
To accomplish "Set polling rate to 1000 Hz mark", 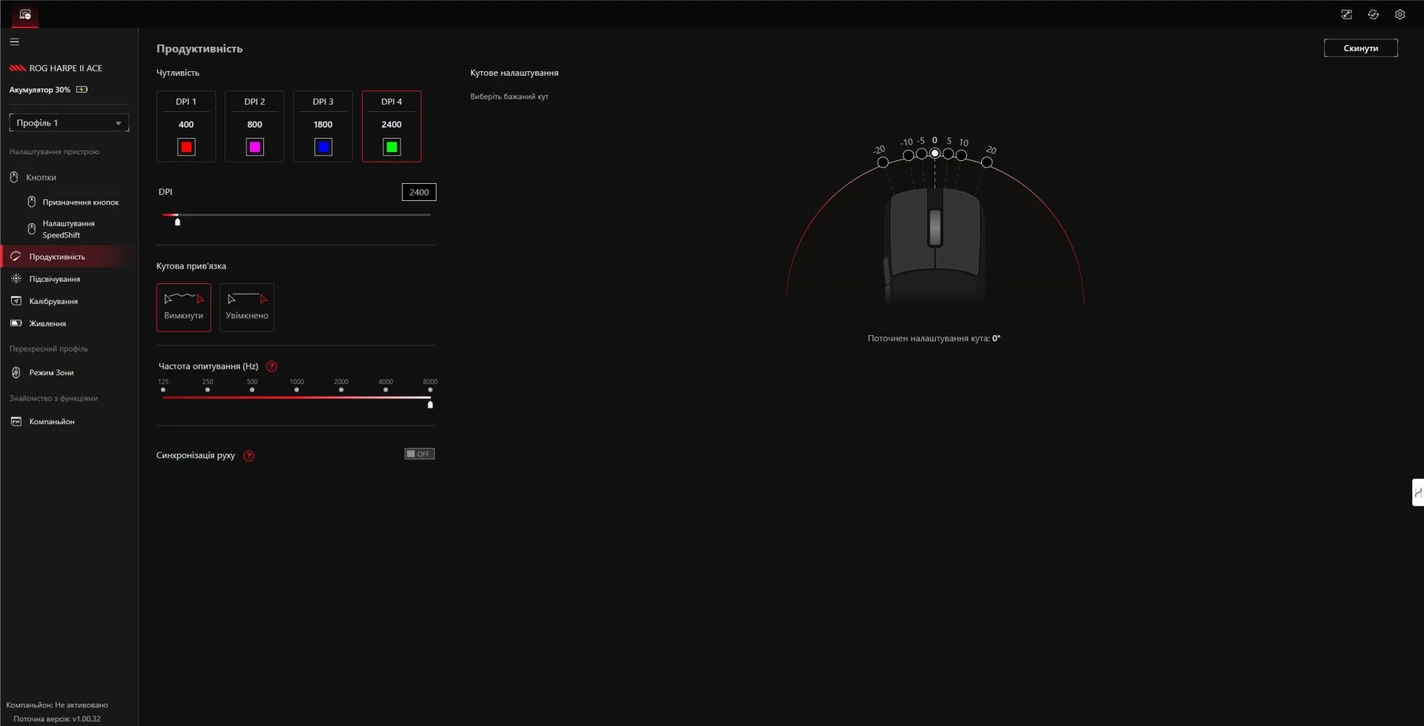I will (x=297, y=390).
